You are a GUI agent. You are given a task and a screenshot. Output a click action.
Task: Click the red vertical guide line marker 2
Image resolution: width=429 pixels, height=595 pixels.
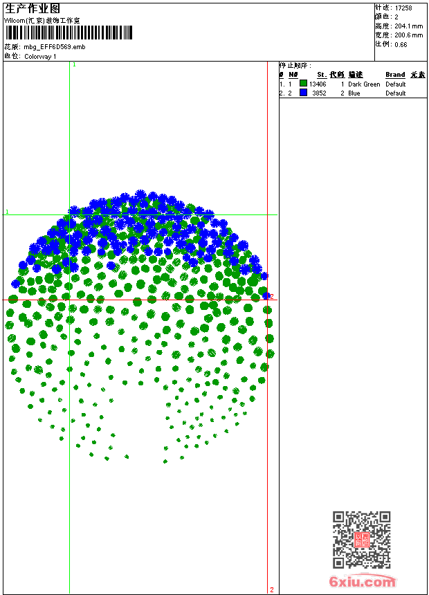click(271, 589)
